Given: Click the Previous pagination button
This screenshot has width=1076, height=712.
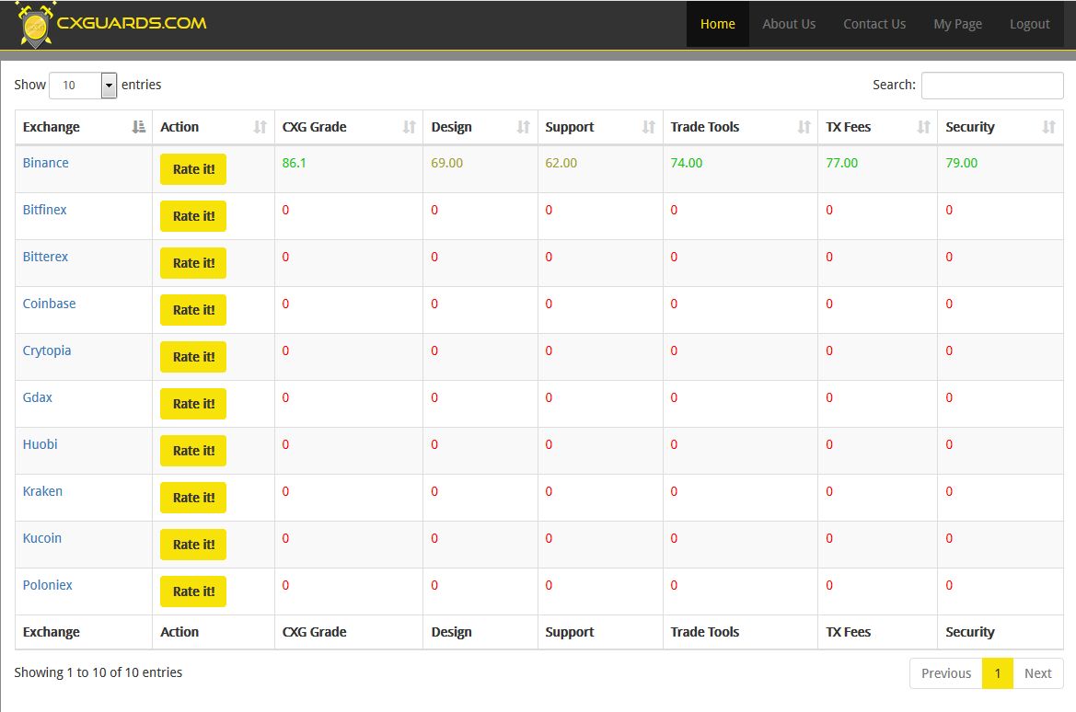Looking at the screenshot, I should 946,673.
